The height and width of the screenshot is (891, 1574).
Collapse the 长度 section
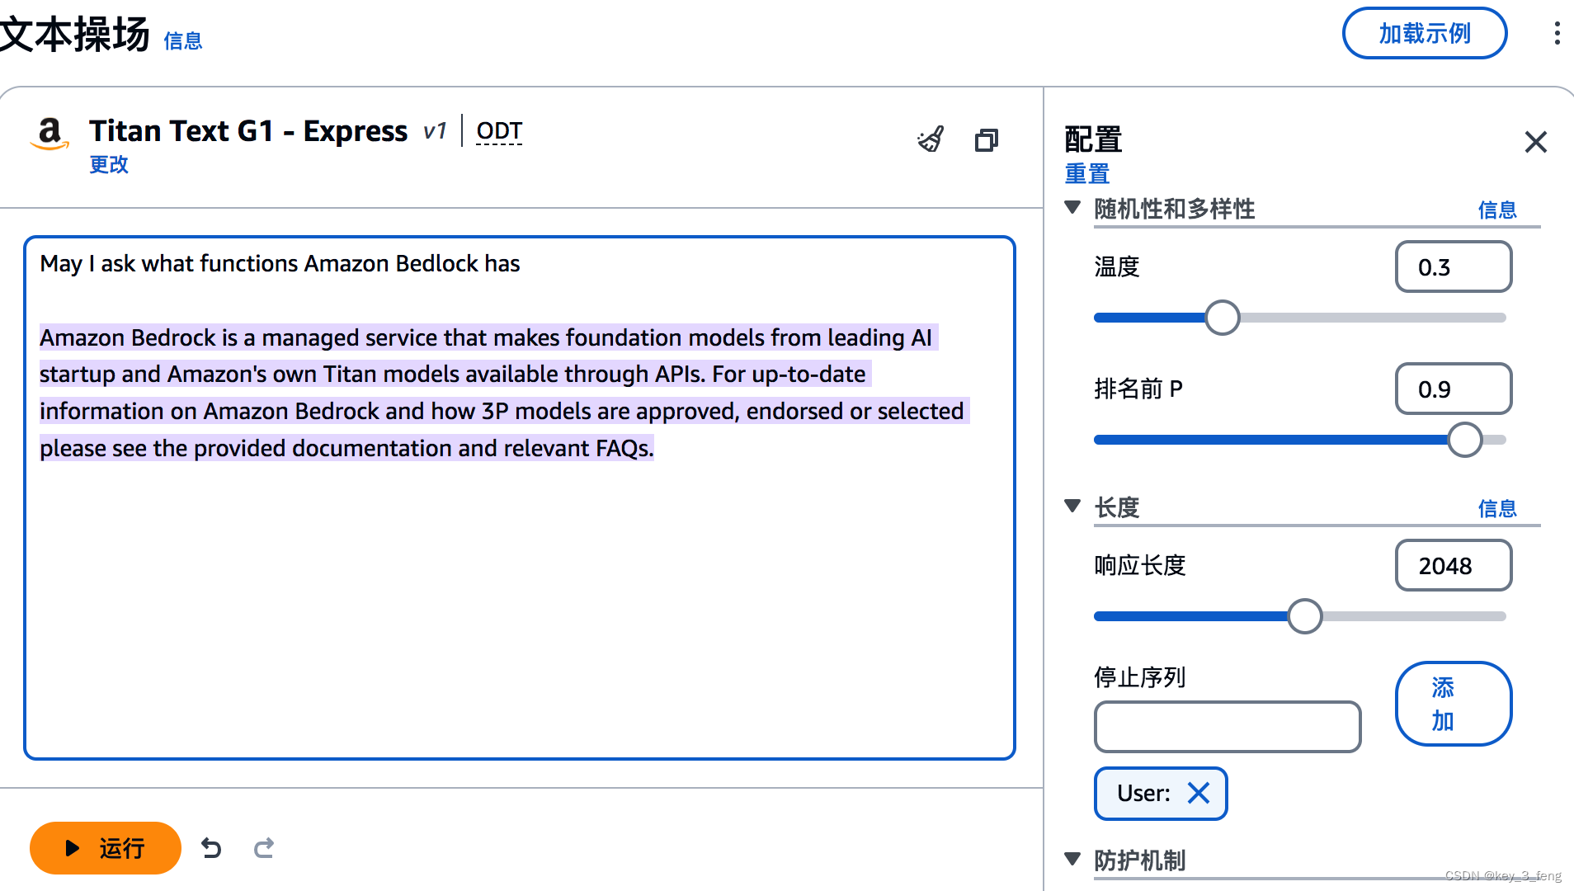coord(1072,507)
